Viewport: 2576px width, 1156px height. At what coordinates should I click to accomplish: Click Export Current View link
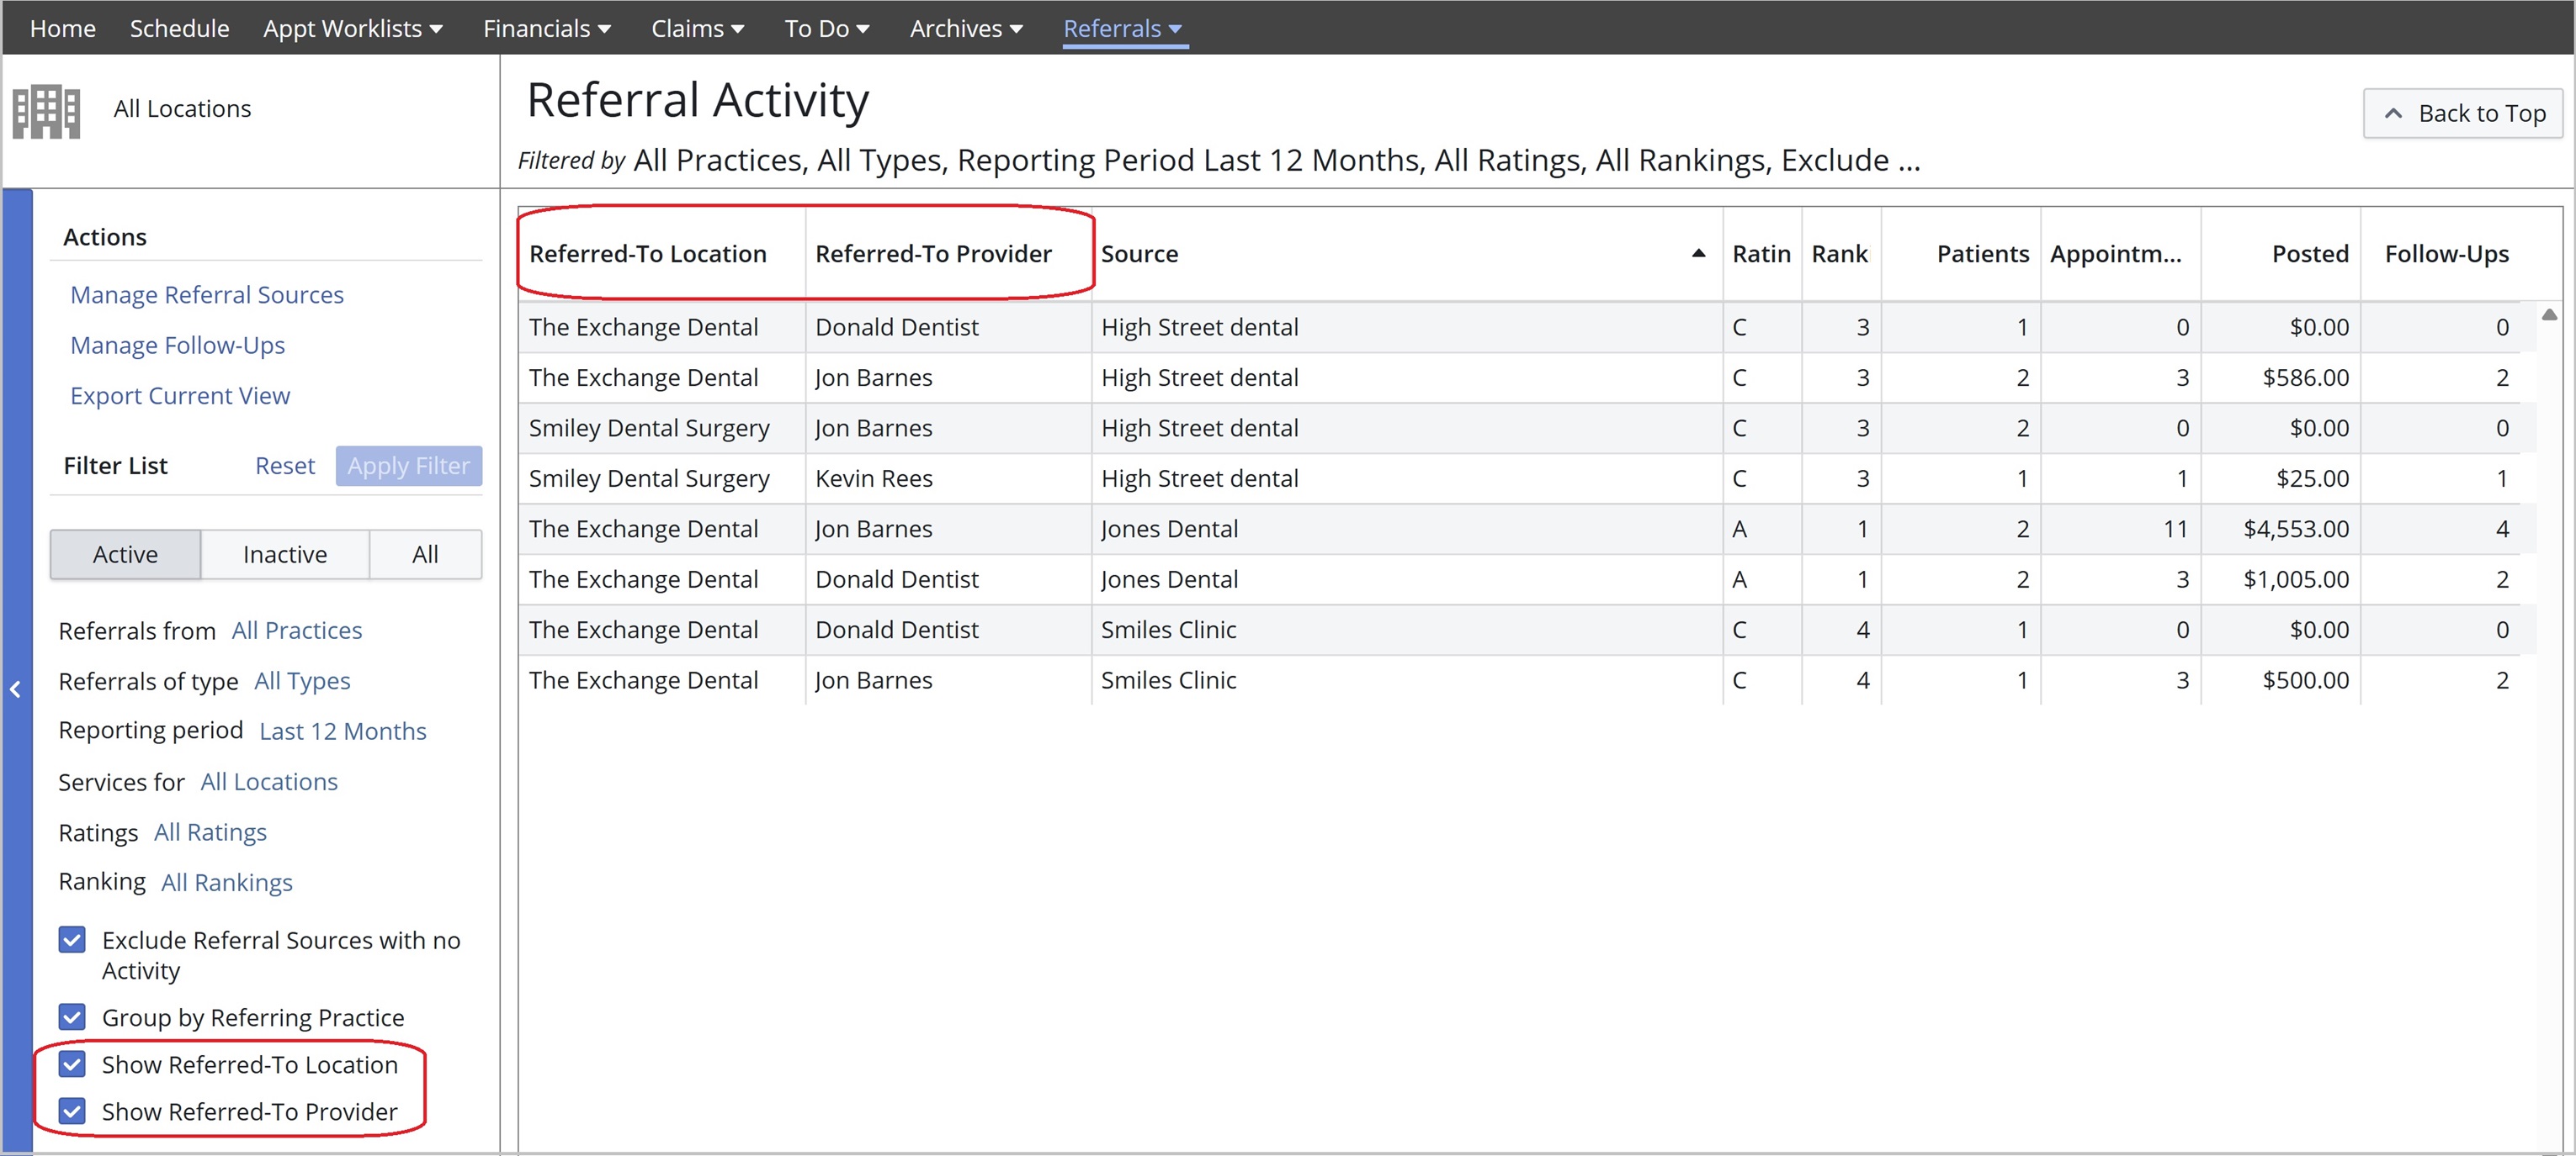tap(180, 396)
